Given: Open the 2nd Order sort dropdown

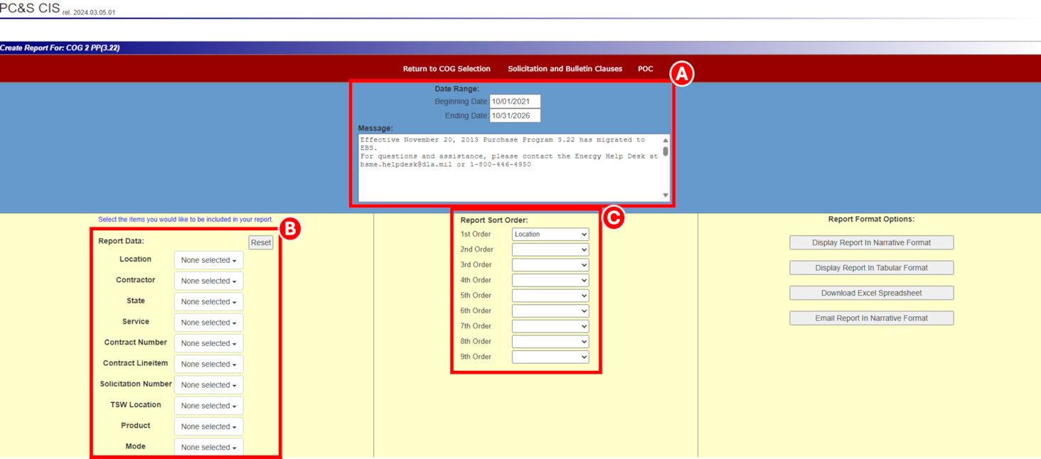Looking at the screenshot, I should click(550, 249).
